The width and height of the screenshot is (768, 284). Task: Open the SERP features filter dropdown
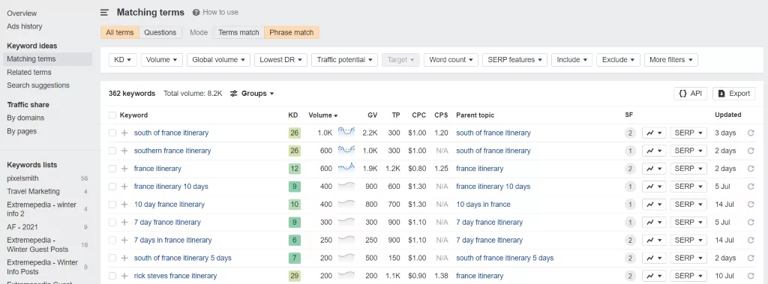click(x=514, y=60)
